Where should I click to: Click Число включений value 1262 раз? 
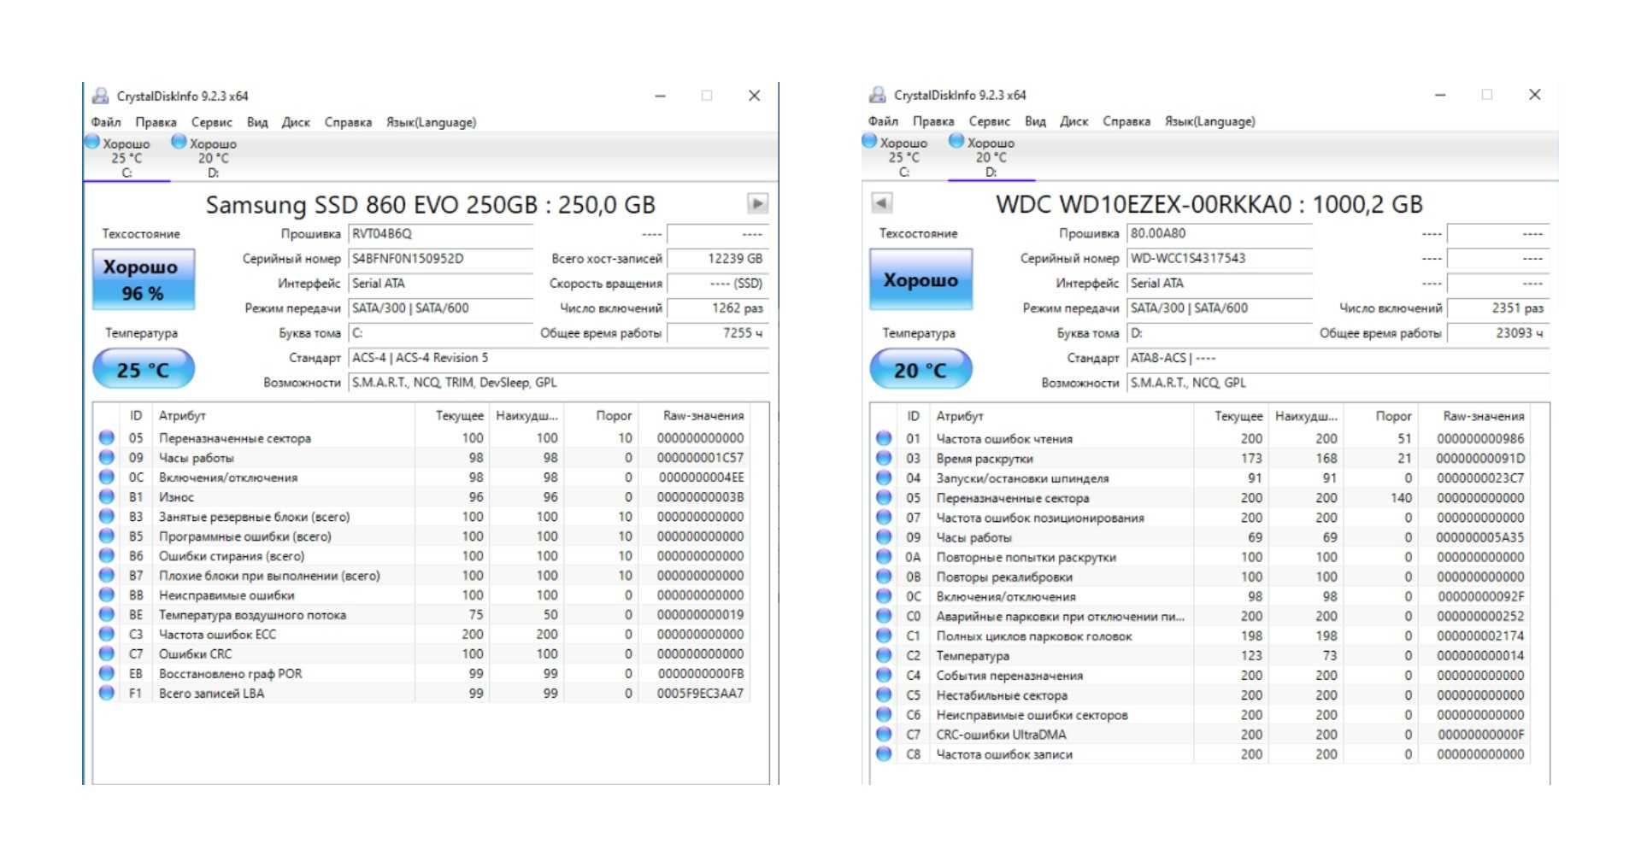(718, 308)
